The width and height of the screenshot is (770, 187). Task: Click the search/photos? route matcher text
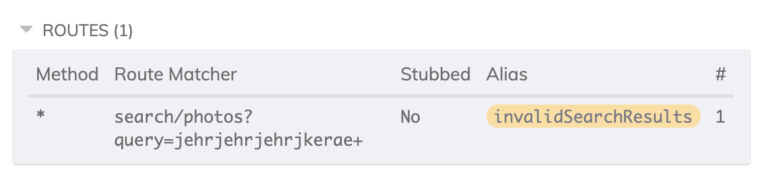pos(183,118)
